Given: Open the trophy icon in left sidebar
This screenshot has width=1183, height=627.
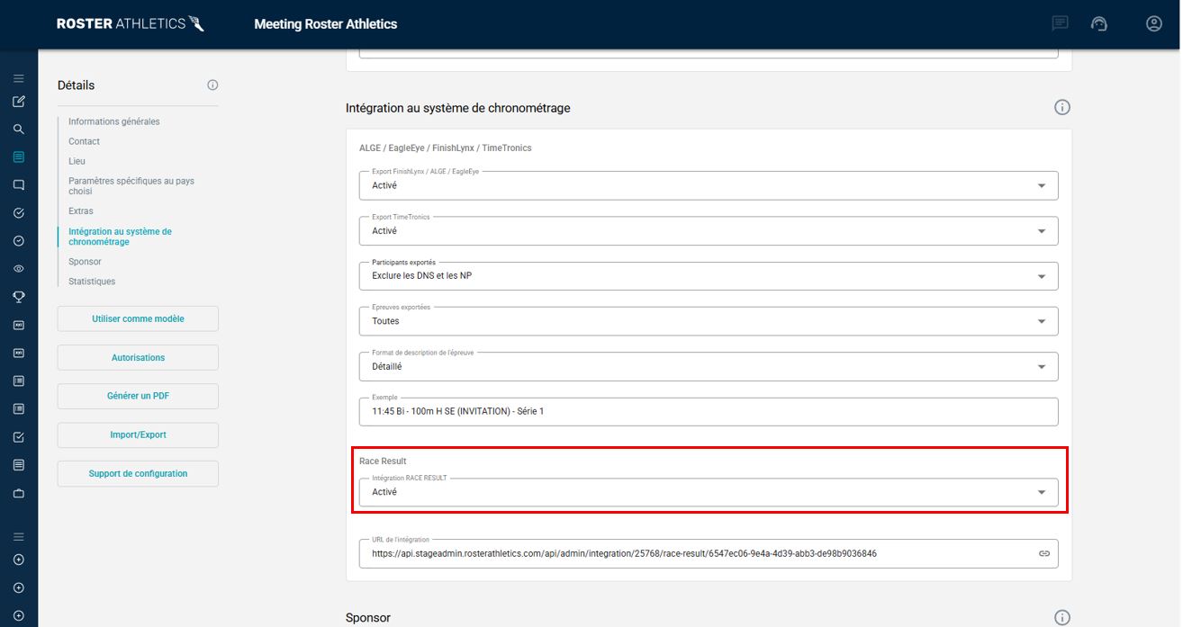Looking at the screenshot, I should click(19, 297).
